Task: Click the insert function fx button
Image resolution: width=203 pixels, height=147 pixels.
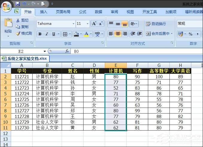Action: point(67,51)
